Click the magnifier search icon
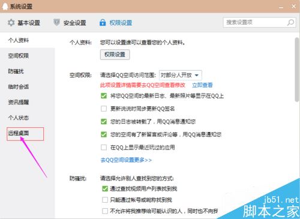300x219 pixels. [x=290, y=22]
